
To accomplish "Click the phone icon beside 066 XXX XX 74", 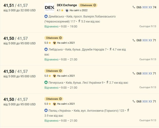I will pos(134,7).
